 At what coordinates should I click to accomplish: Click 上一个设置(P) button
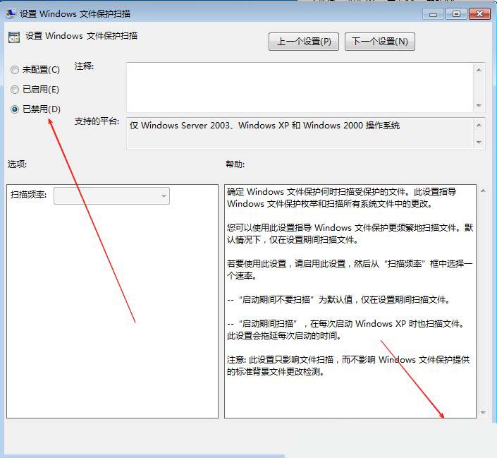pyautogui.click(x=304, y=42)
